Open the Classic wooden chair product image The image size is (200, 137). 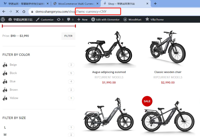168,47
